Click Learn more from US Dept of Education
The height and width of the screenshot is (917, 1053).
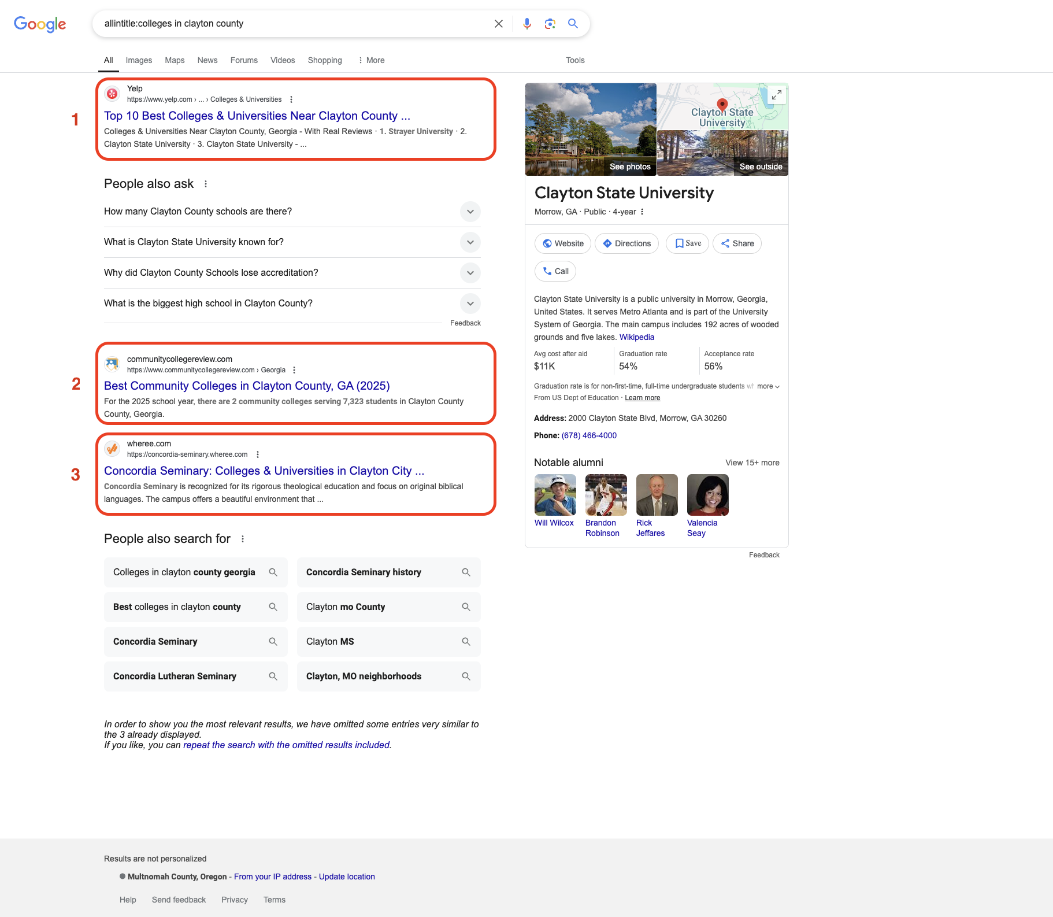[642, 398]
